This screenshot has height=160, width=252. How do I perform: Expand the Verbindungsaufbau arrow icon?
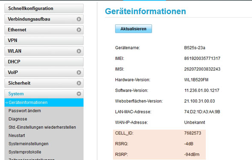[79, 19]
